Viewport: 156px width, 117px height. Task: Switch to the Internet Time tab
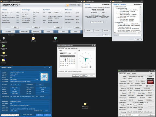click(74, 48)
